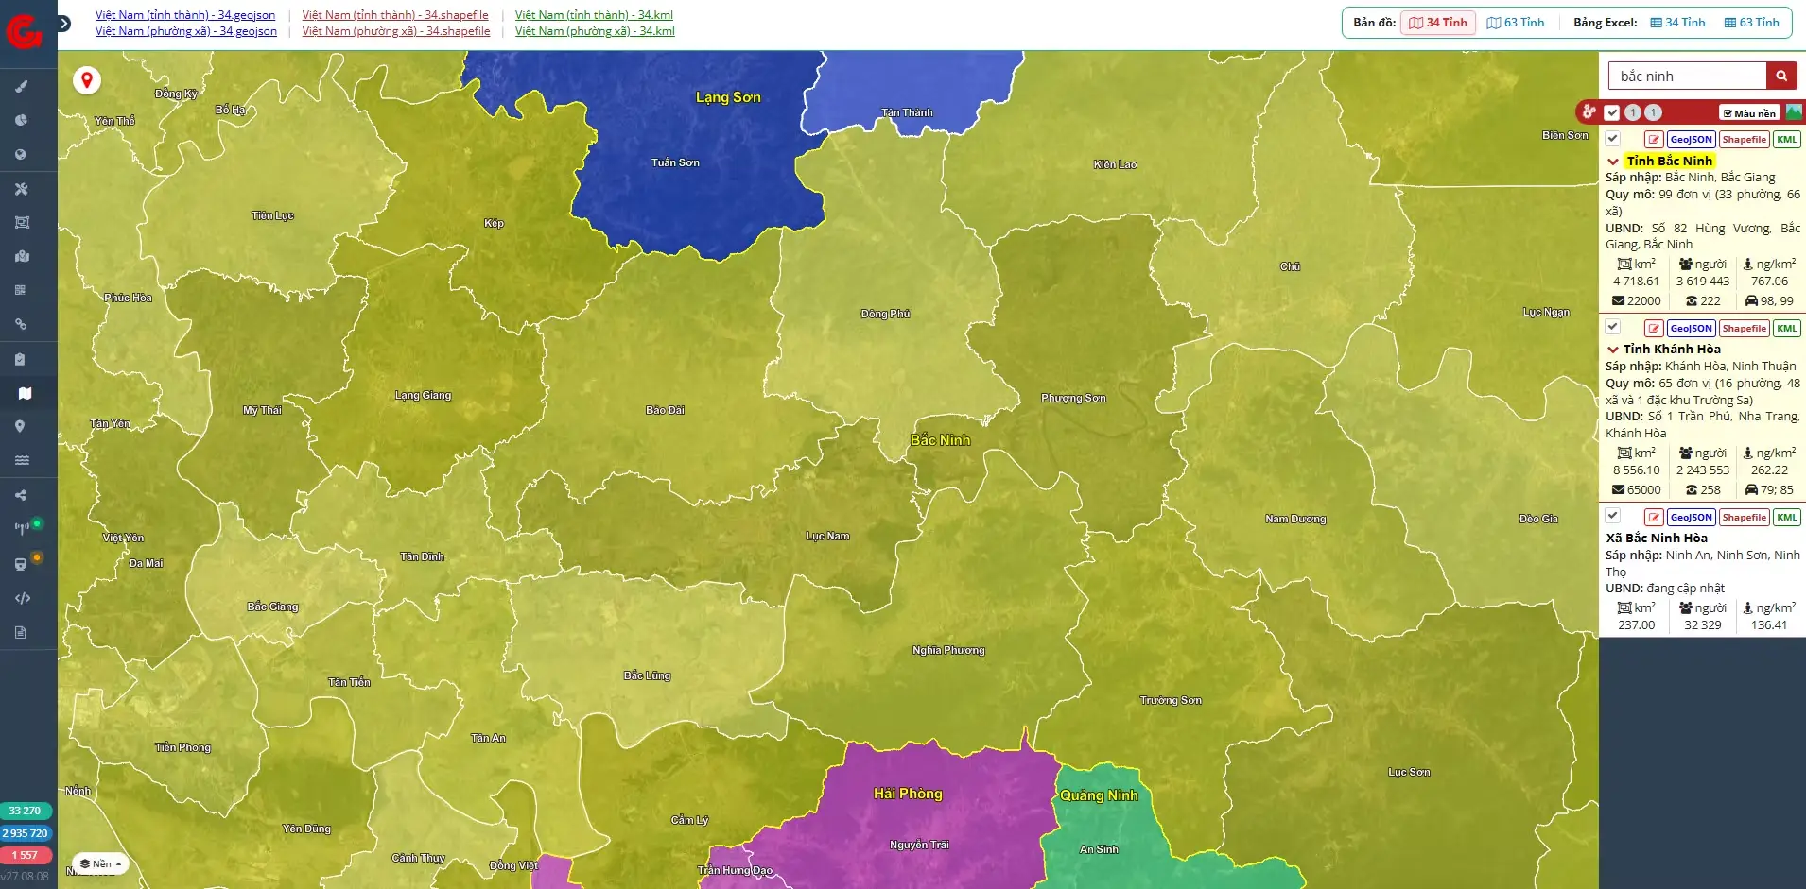This screenshot has width=1806, height=889.
Task: Download Việt Nam (tỉnh thành) - 34.kml
Action: (x=594, y=15)
